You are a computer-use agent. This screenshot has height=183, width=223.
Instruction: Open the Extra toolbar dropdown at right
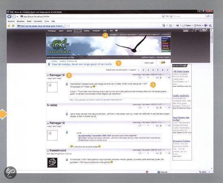[x=198, y=25]
